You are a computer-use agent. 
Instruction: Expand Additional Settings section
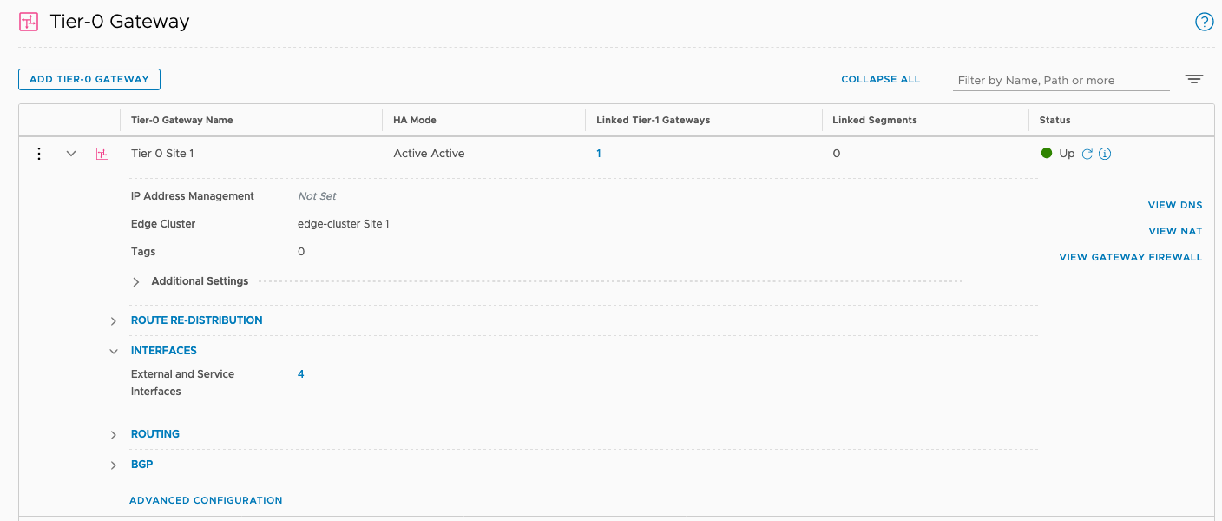point(136,282)
